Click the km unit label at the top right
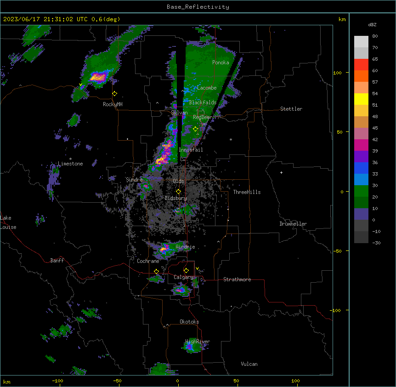The image size is (396, 387). [342, 19]
